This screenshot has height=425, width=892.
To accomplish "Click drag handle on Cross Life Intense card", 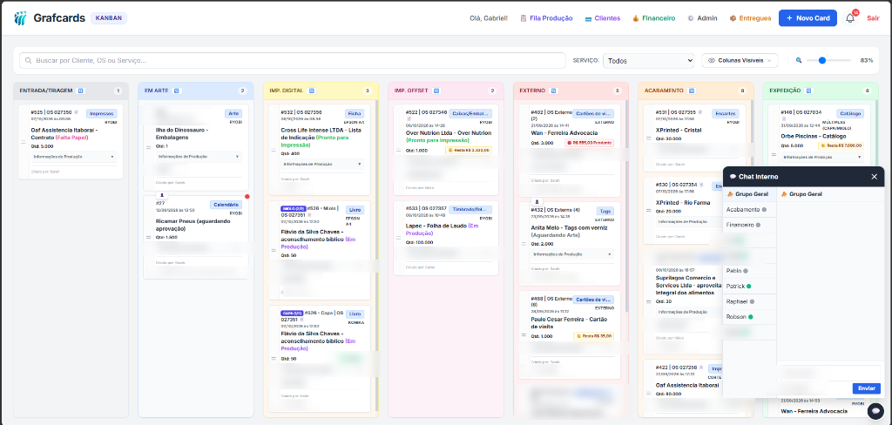I will pyautogui.click(x=273, y=150).
